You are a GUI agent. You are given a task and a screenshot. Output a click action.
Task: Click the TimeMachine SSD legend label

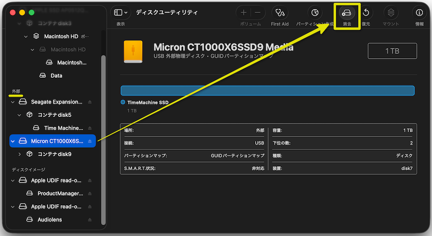point(148,103)
